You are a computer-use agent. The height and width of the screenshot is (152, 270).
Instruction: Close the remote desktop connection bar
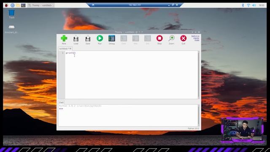(x=177, y=5)
